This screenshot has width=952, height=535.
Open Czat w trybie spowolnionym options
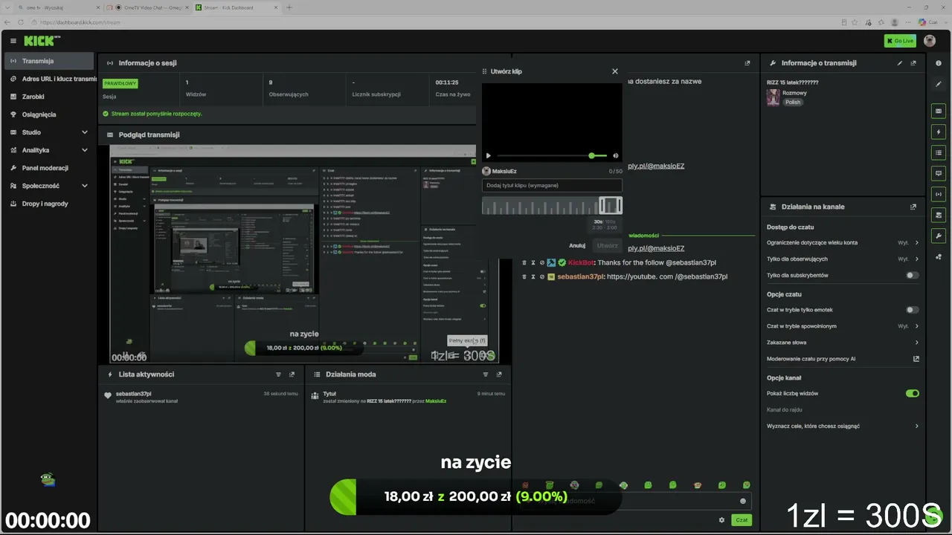click(843, 326)
